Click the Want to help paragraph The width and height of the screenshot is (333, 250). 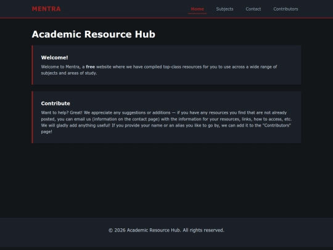click(x=166, y=122)
